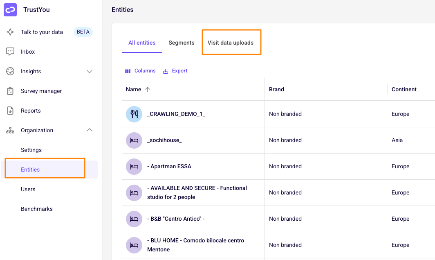Screen dimensions: 435x260
Task: Click the TrustYou logo icon
Action: [10, 10]
